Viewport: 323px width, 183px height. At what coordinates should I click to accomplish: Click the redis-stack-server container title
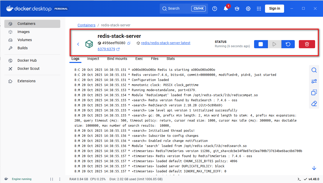(119, 36)
